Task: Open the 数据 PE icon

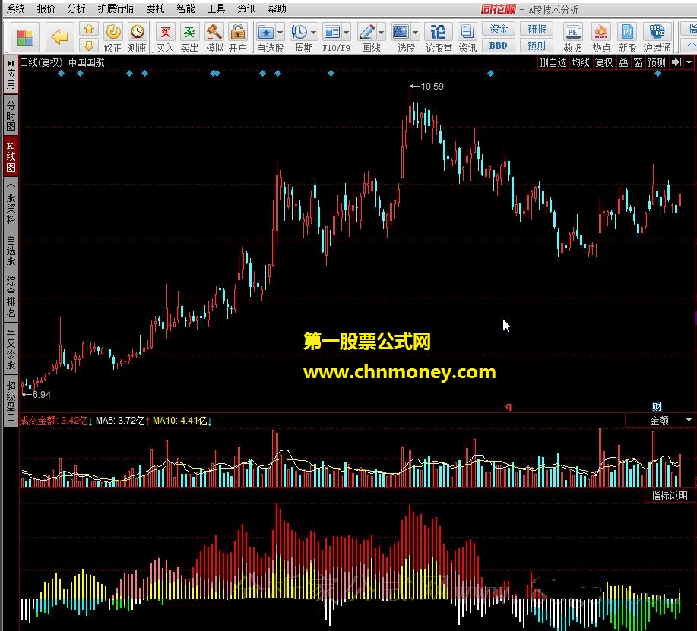Action: tap(572, 33)
